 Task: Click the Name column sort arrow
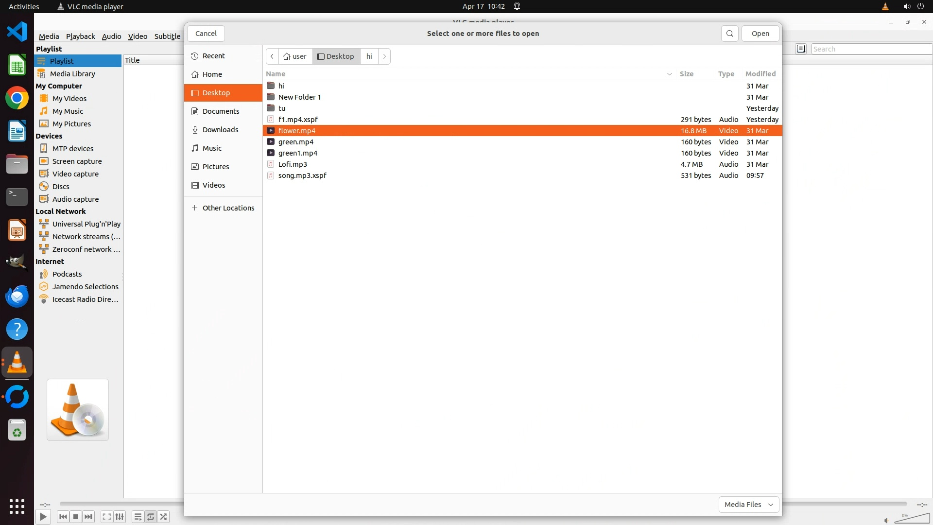tap(669, 74)
